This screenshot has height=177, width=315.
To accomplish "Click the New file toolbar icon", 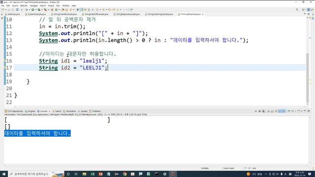I will tap(2, 10).
